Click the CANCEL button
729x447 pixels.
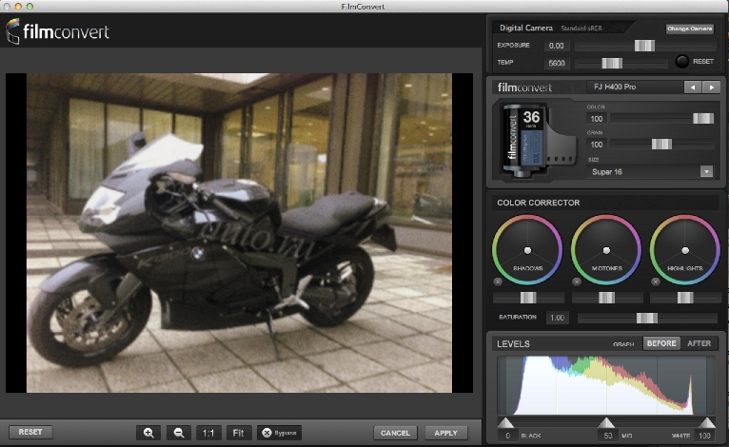[x=395, y=433]
